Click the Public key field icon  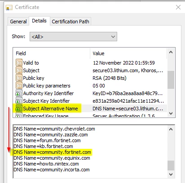[x=19, y=78]
